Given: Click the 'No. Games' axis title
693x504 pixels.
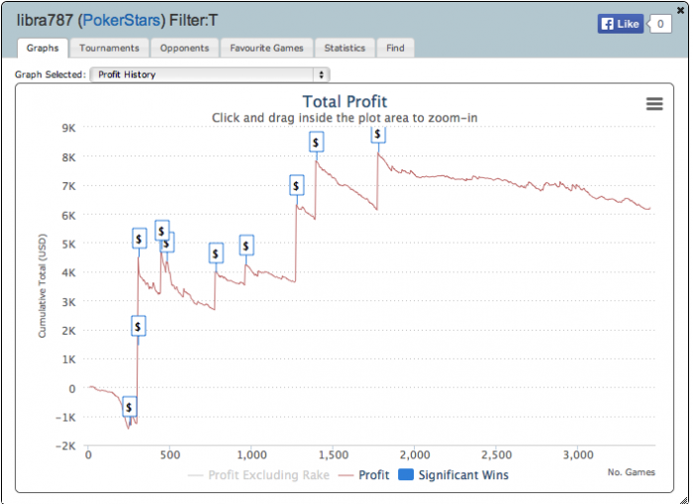Looking at the screenshot, I should [632, 472].
